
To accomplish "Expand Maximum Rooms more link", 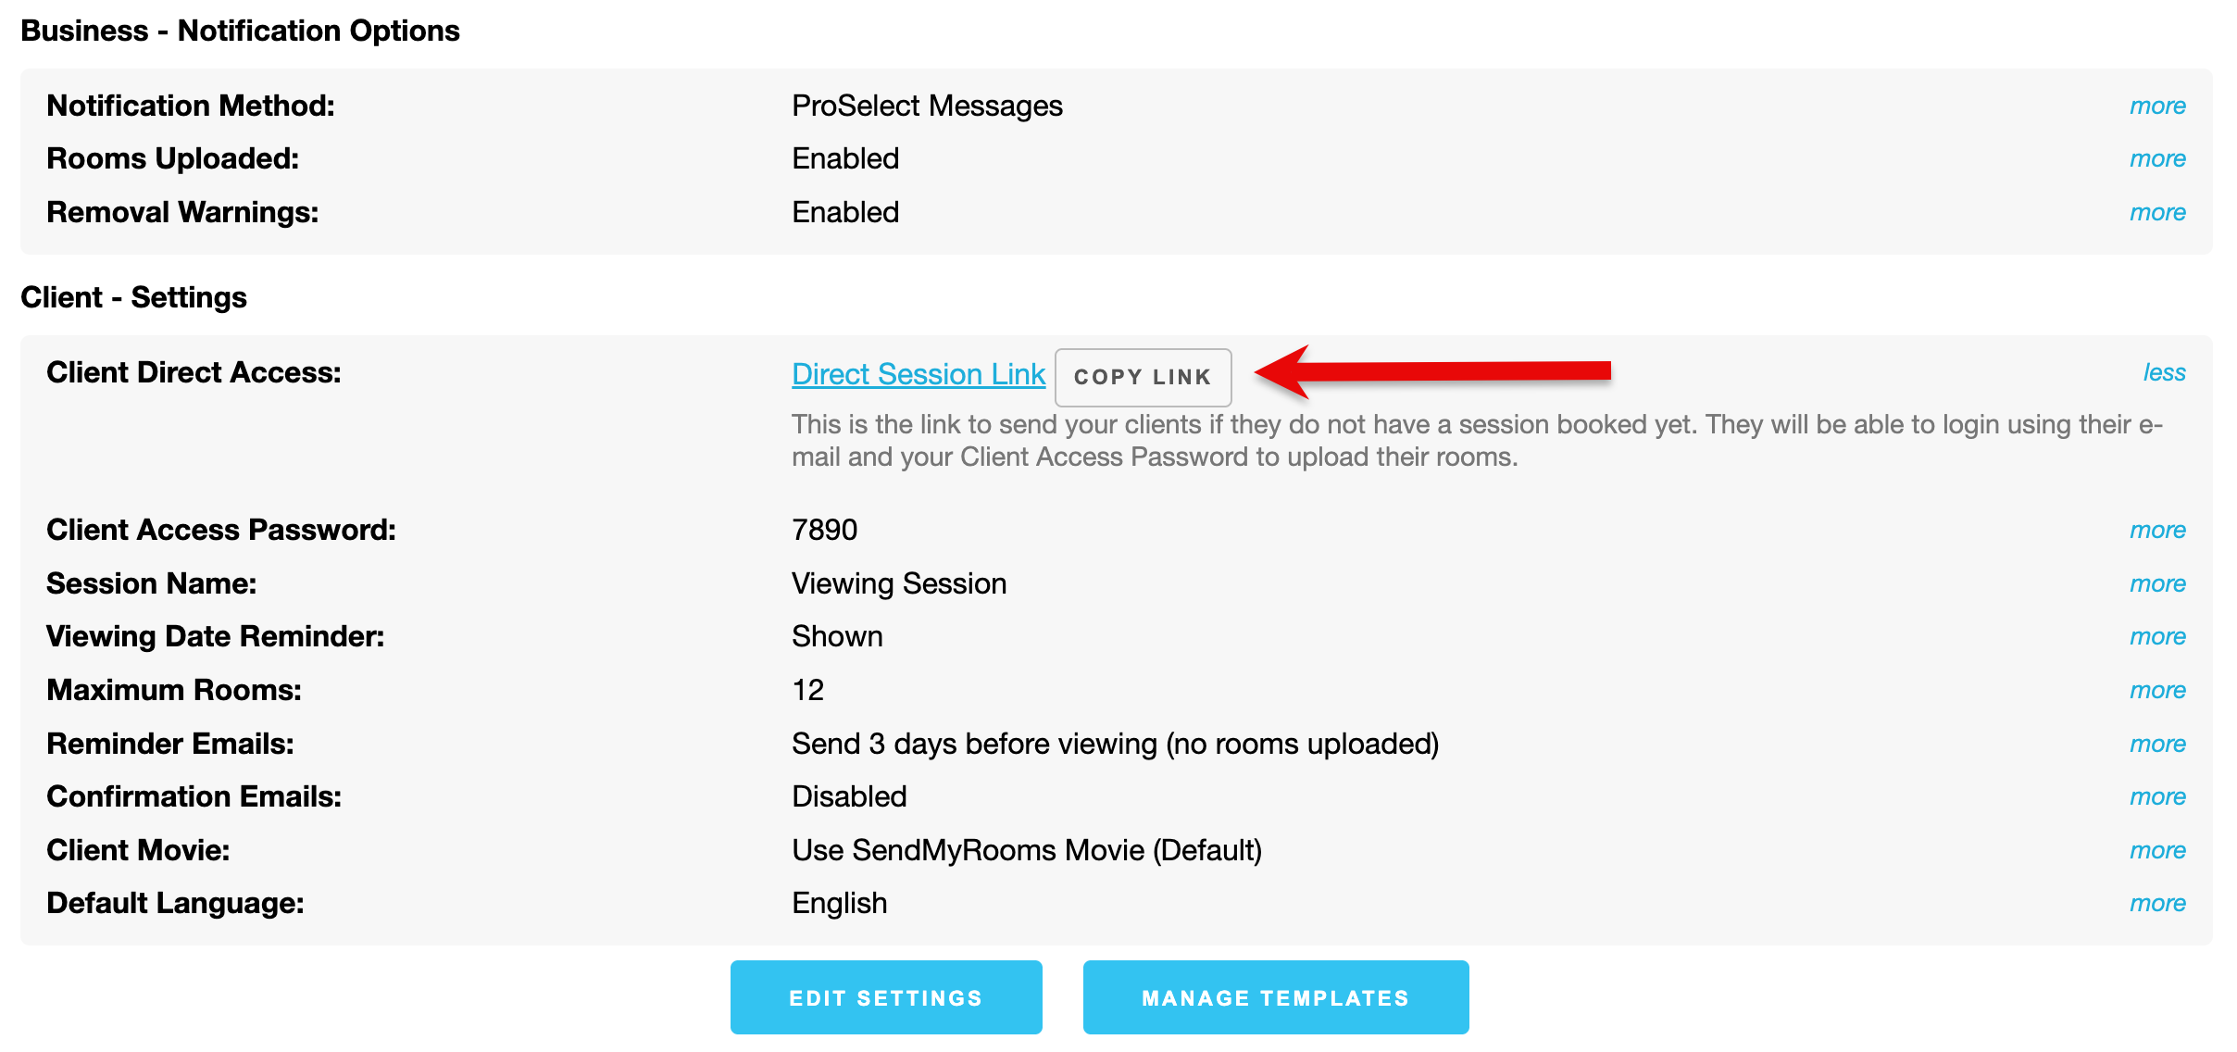I will pos(2157,690).
